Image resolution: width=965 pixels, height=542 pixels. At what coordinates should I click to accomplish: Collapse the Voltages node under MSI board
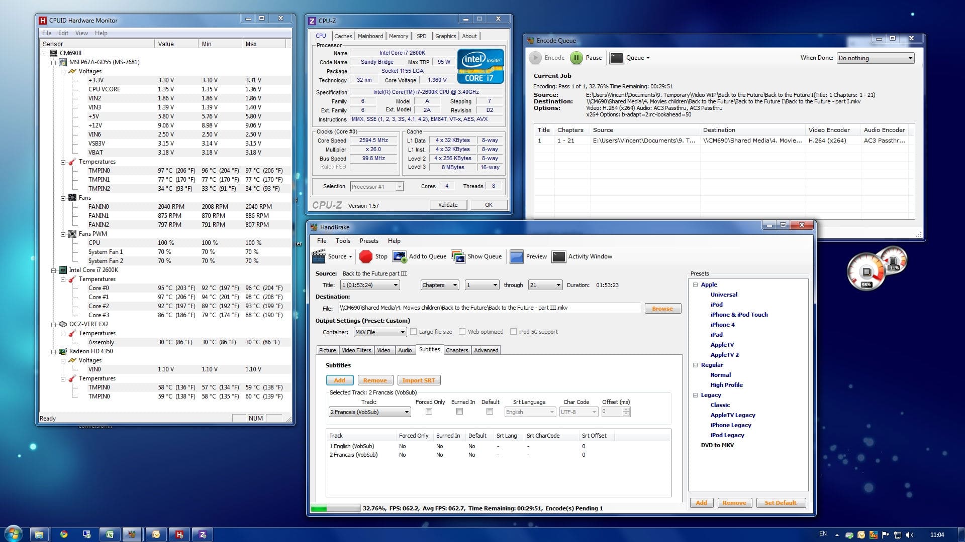point(63,72)
